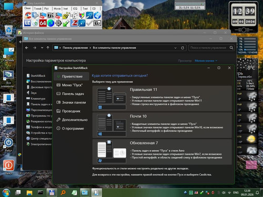Open the notifications bell in tray
The height and width of the screenshot is (197, 263).
tap(257, 193)
